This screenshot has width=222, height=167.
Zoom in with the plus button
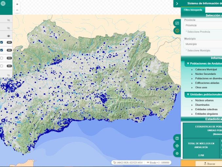pyautogui.click(x=17, y=5)
